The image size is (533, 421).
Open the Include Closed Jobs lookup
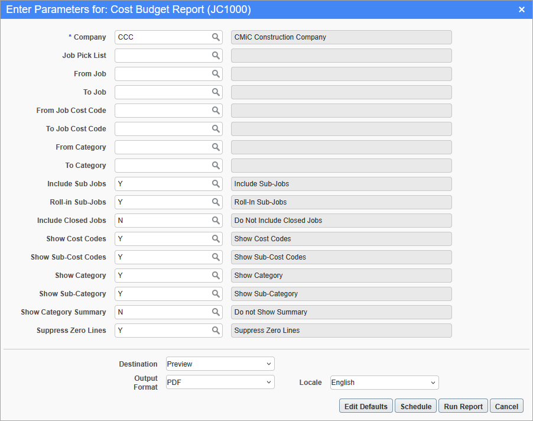click(x=216, y=220)
